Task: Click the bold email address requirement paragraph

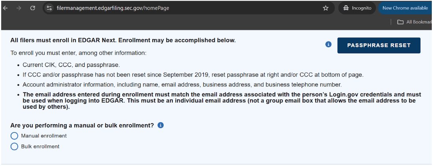Action: (222, 101)
